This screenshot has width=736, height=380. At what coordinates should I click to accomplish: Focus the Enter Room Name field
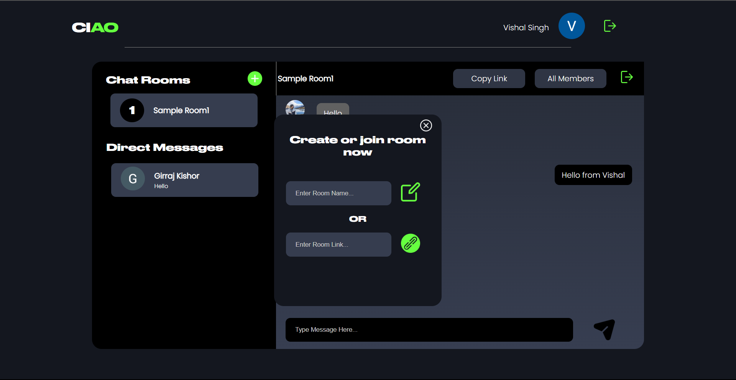[x=338, y=193]
